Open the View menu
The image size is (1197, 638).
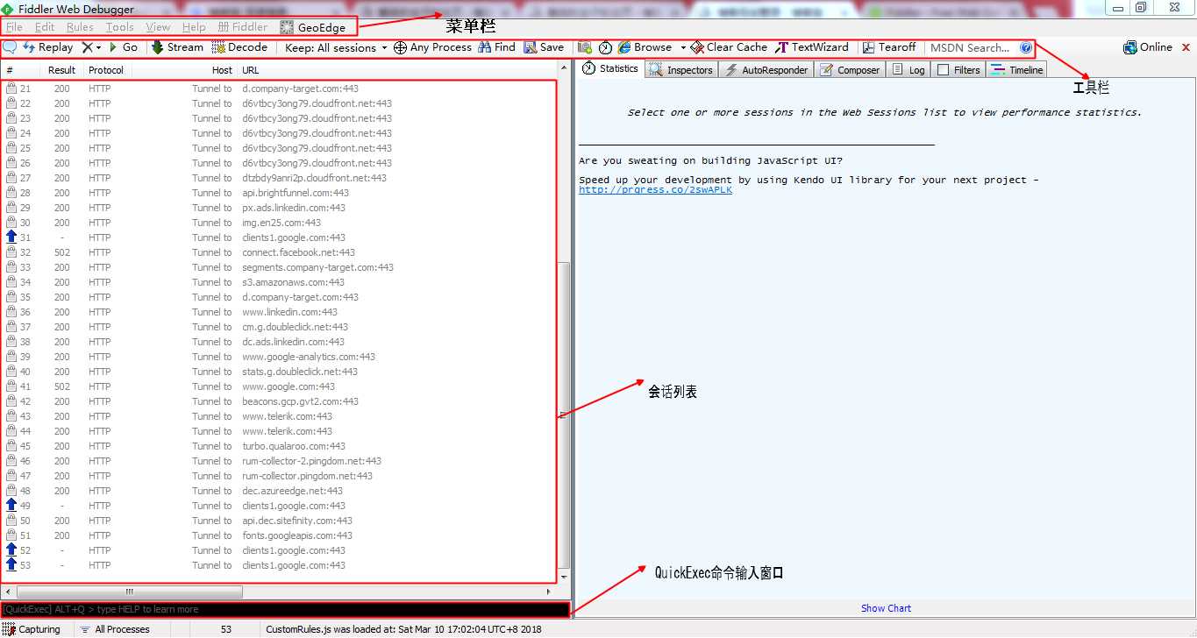coord(159,27)
